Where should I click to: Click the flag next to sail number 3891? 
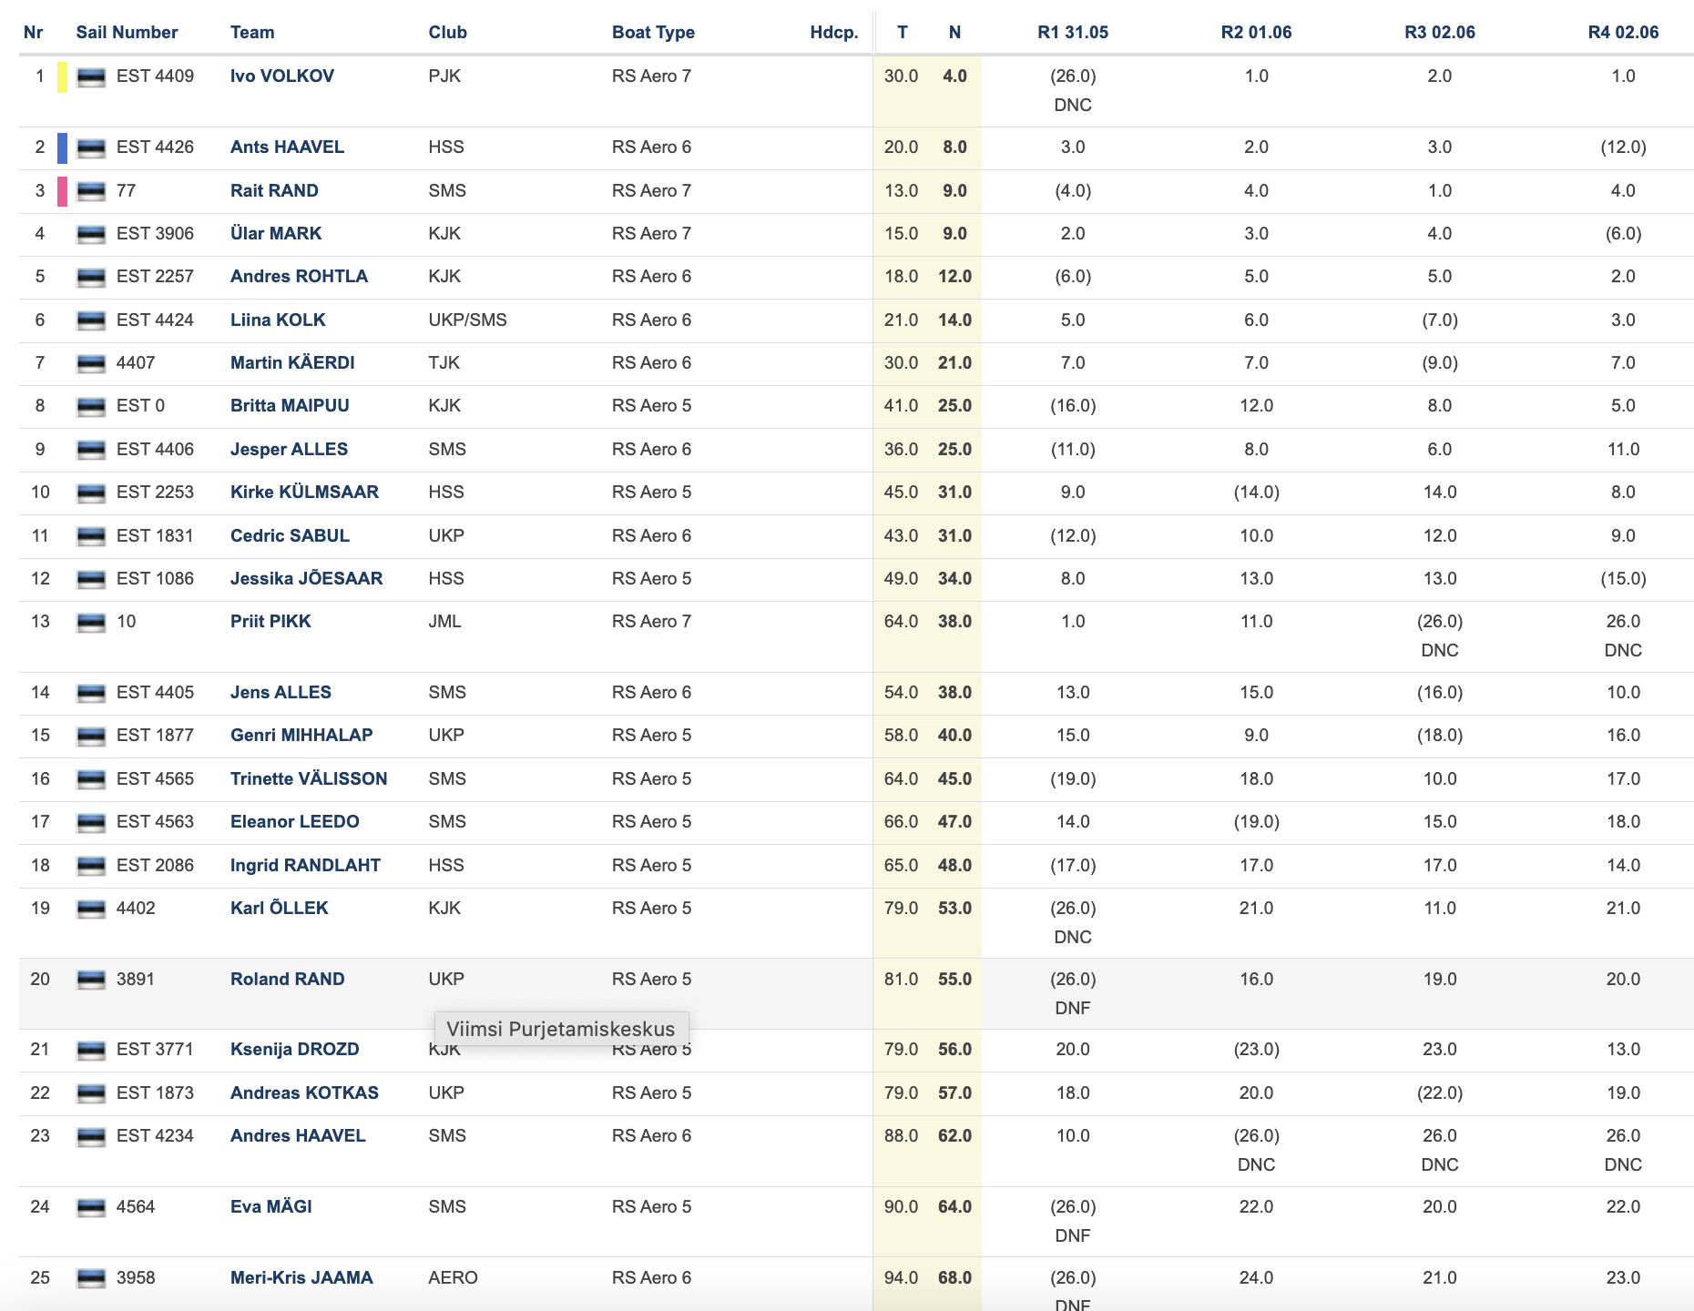click(x=91, y=981)
